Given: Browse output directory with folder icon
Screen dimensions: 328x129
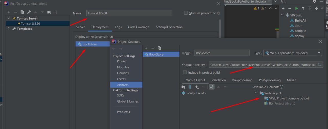Looking at the screenshot, I should click(320, 65).
